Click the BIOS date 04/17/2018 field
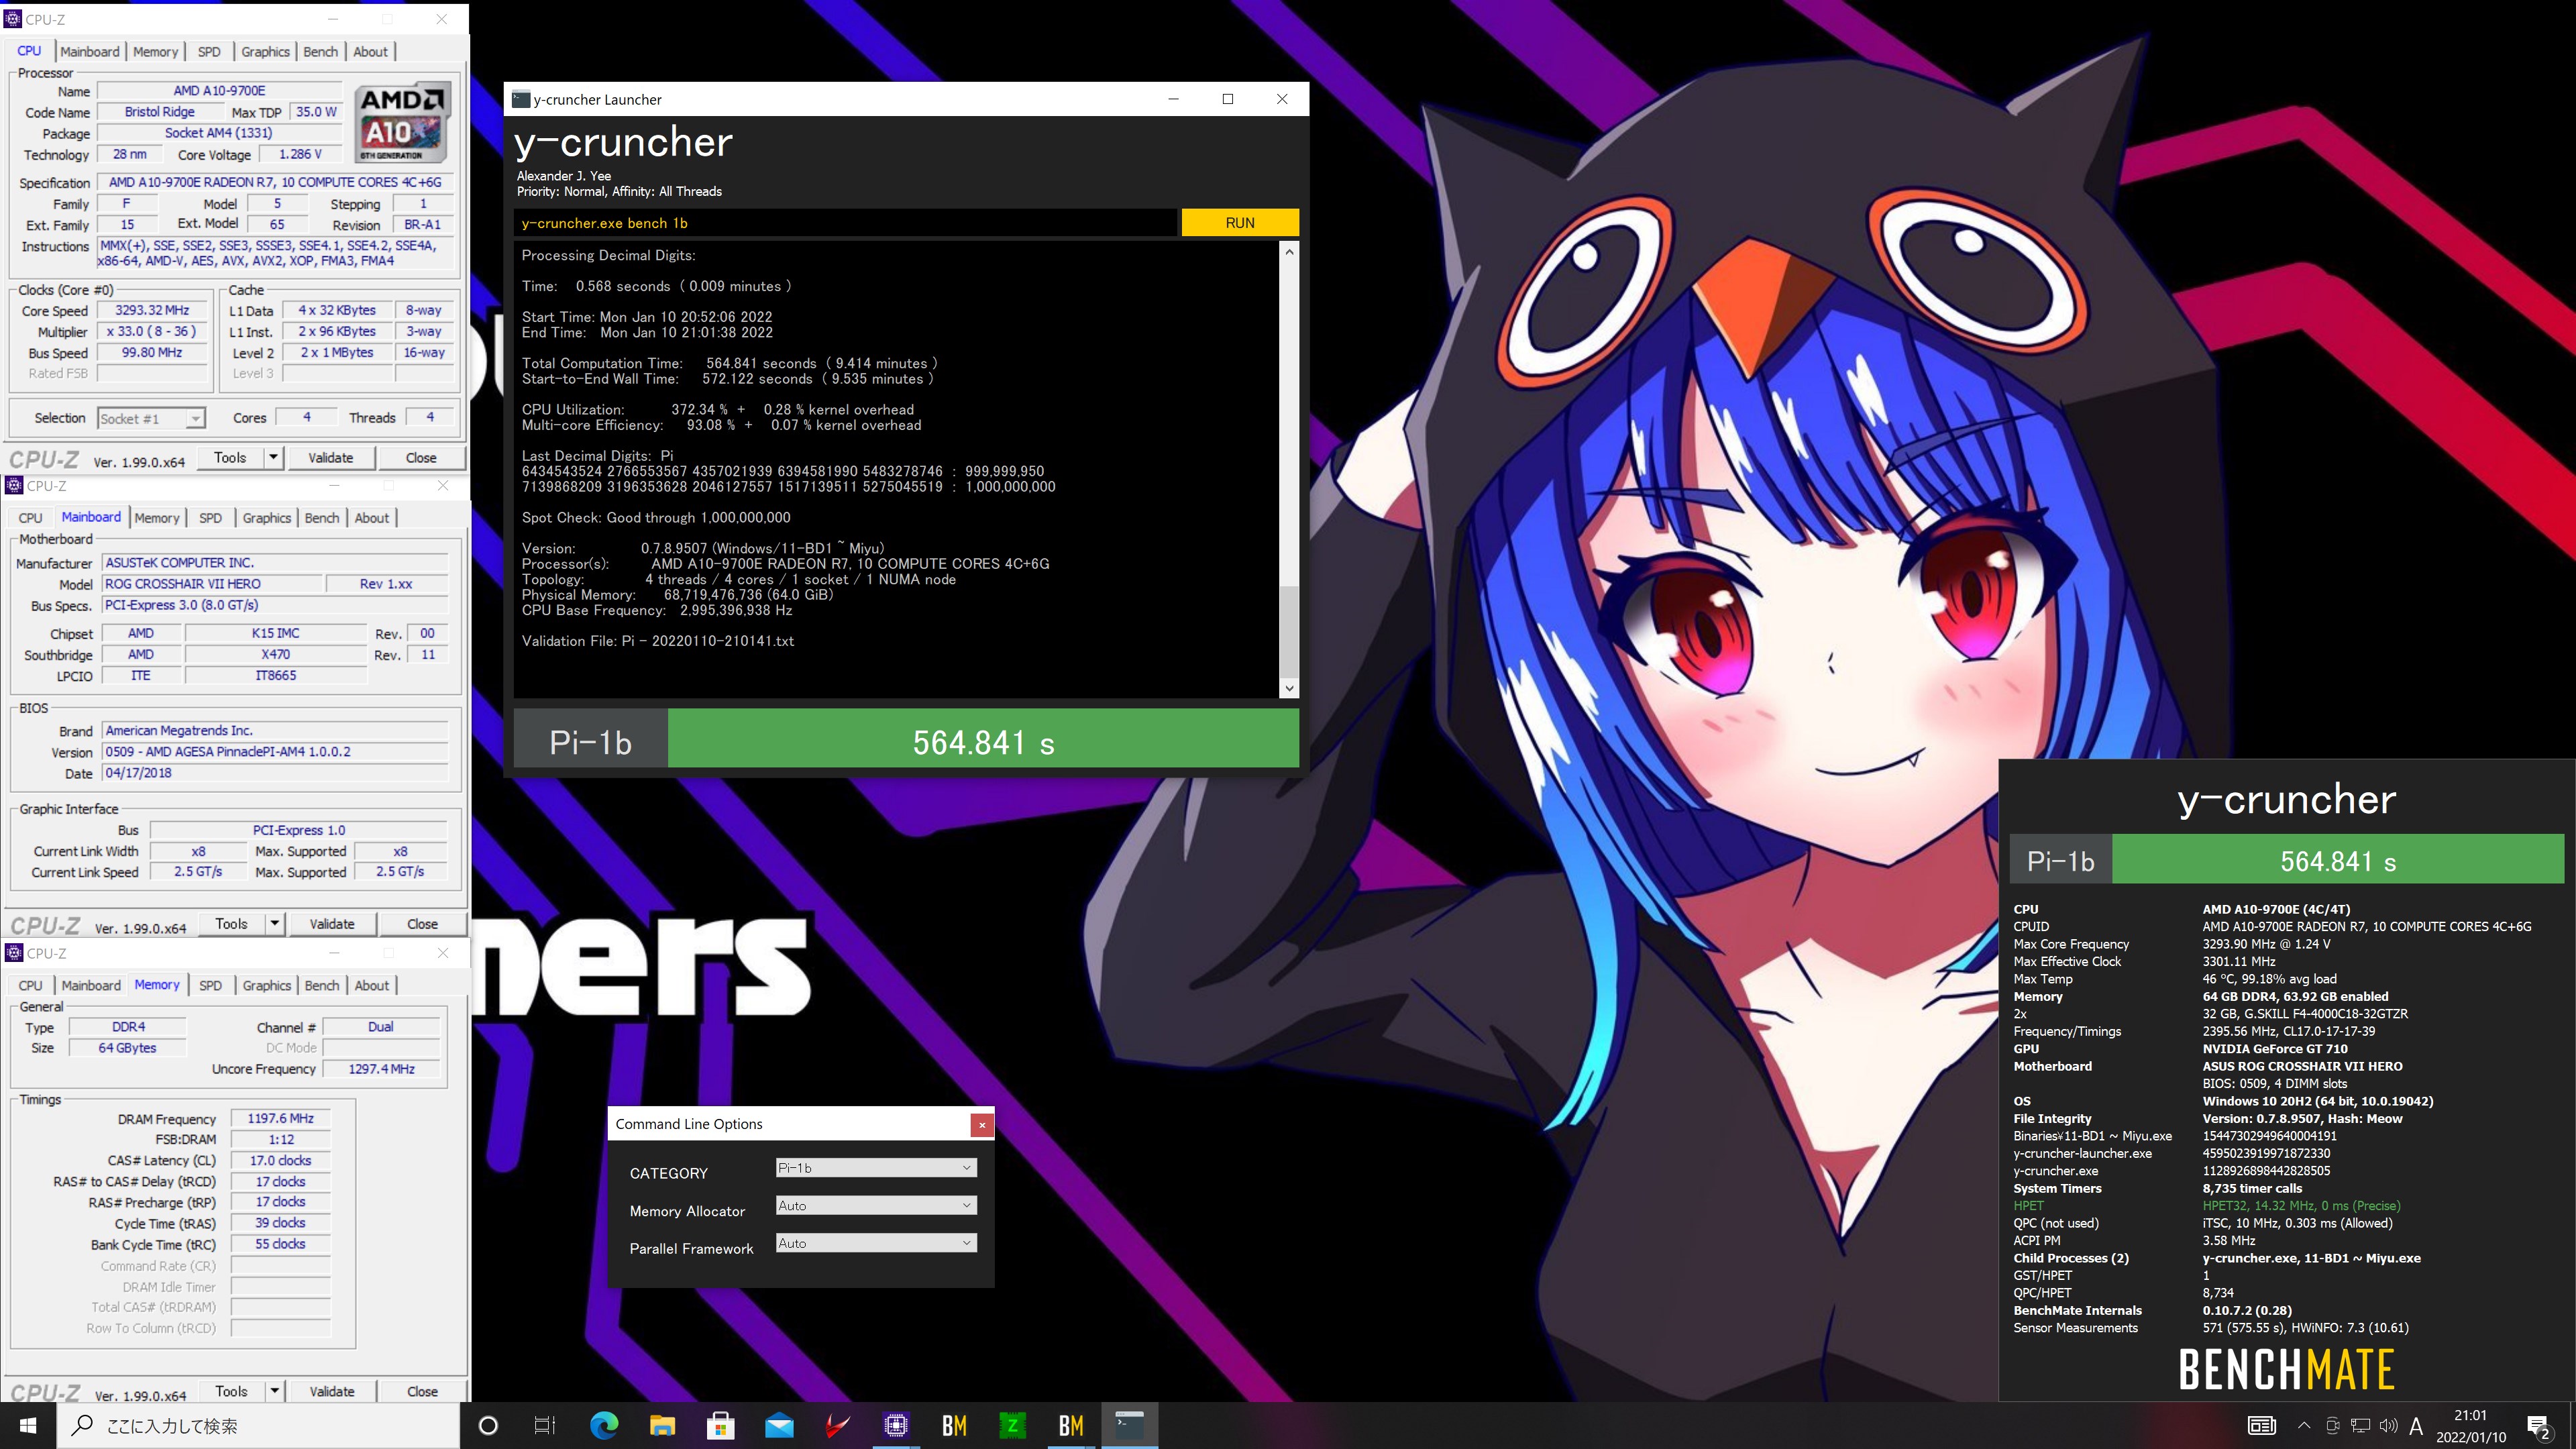This screenshot has width=2576, height=1449. click(x=275, y=773)
